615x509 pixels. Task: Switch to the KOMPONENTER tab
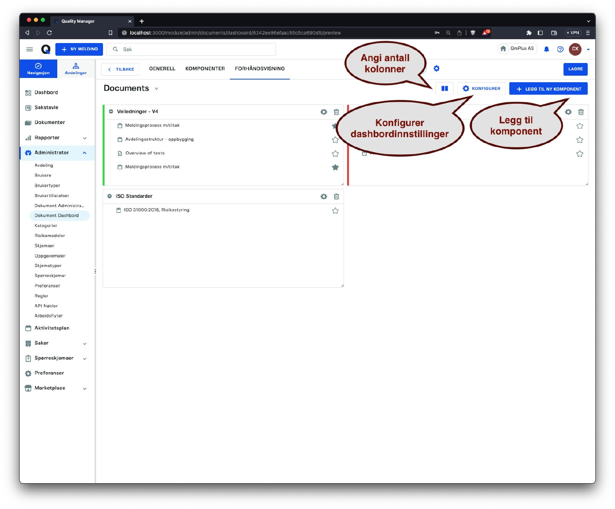coord(205,69)
